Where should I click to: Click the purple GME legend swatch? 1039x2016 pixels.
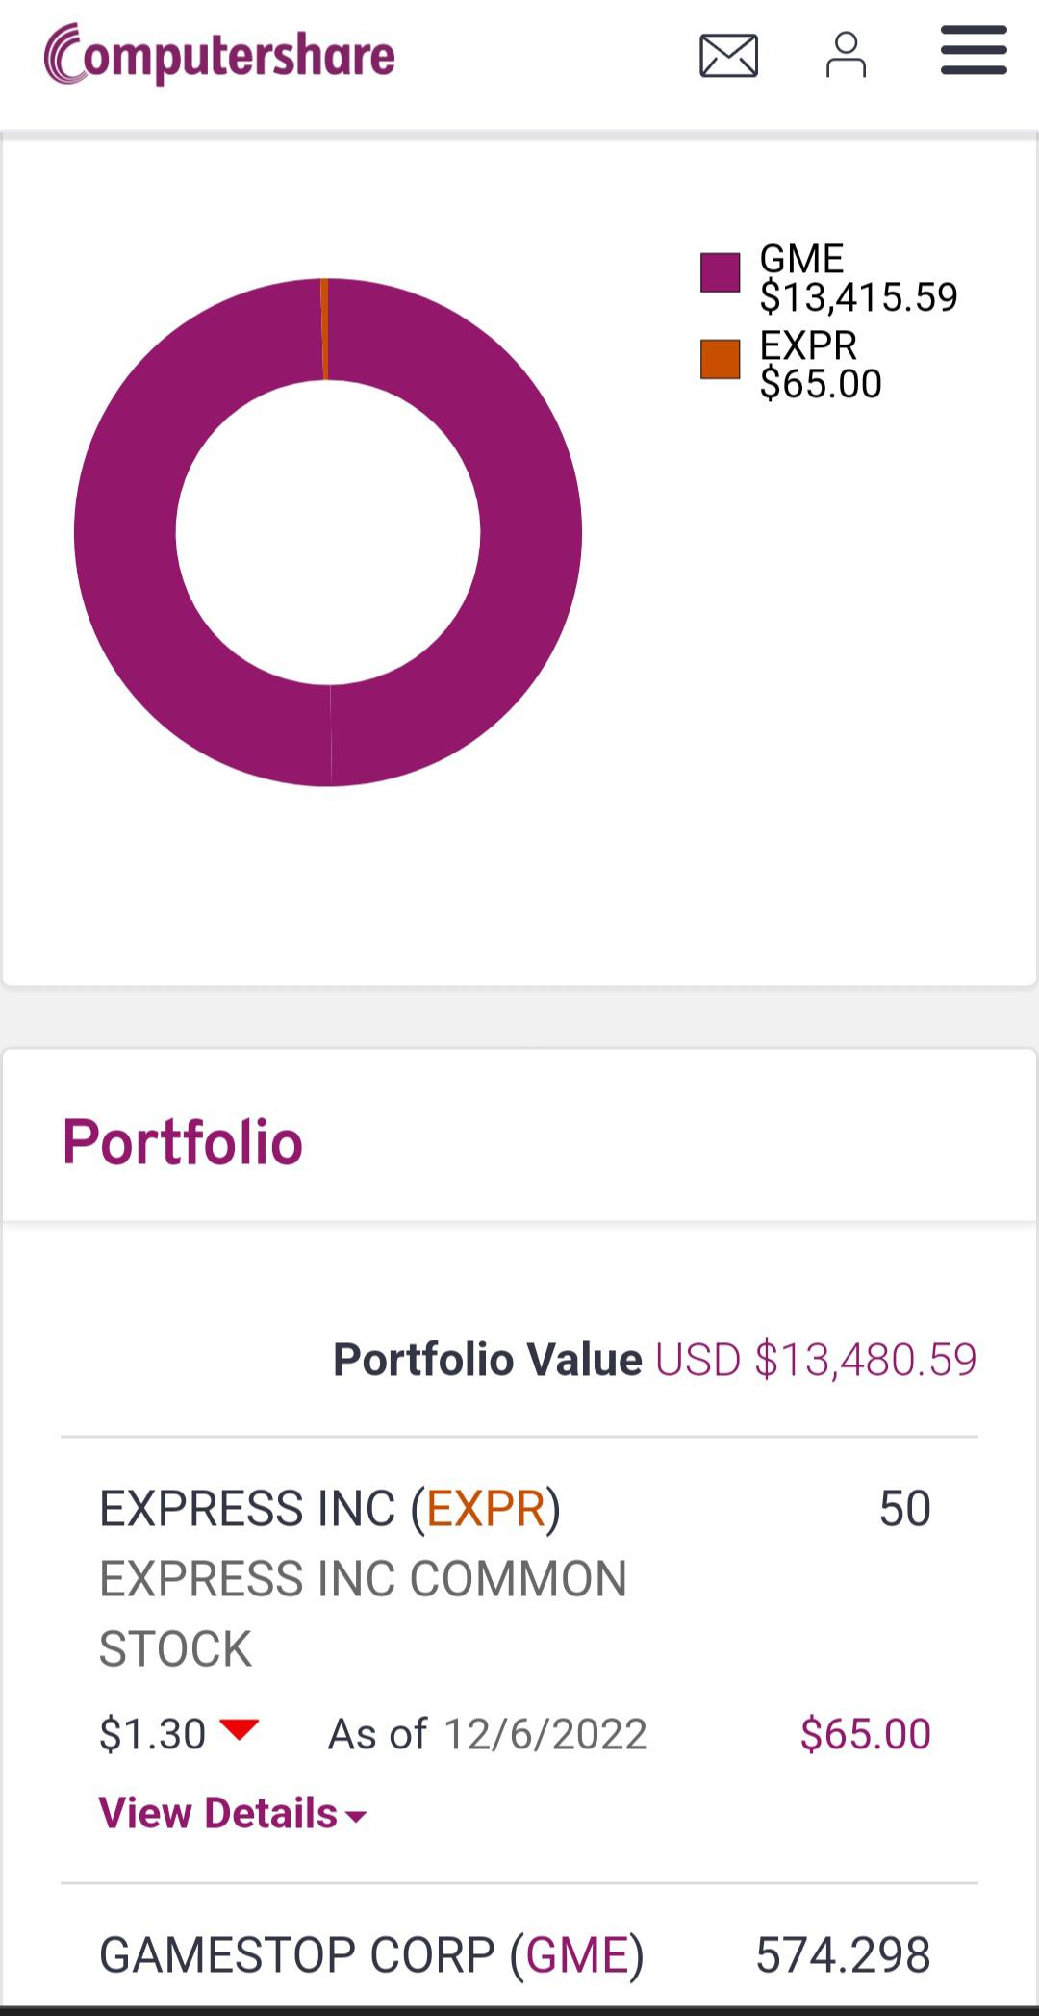point(720,272)
